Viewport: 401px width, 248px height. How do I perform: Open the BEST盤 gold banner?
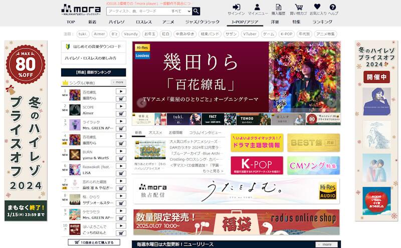(x=314, y=142)
